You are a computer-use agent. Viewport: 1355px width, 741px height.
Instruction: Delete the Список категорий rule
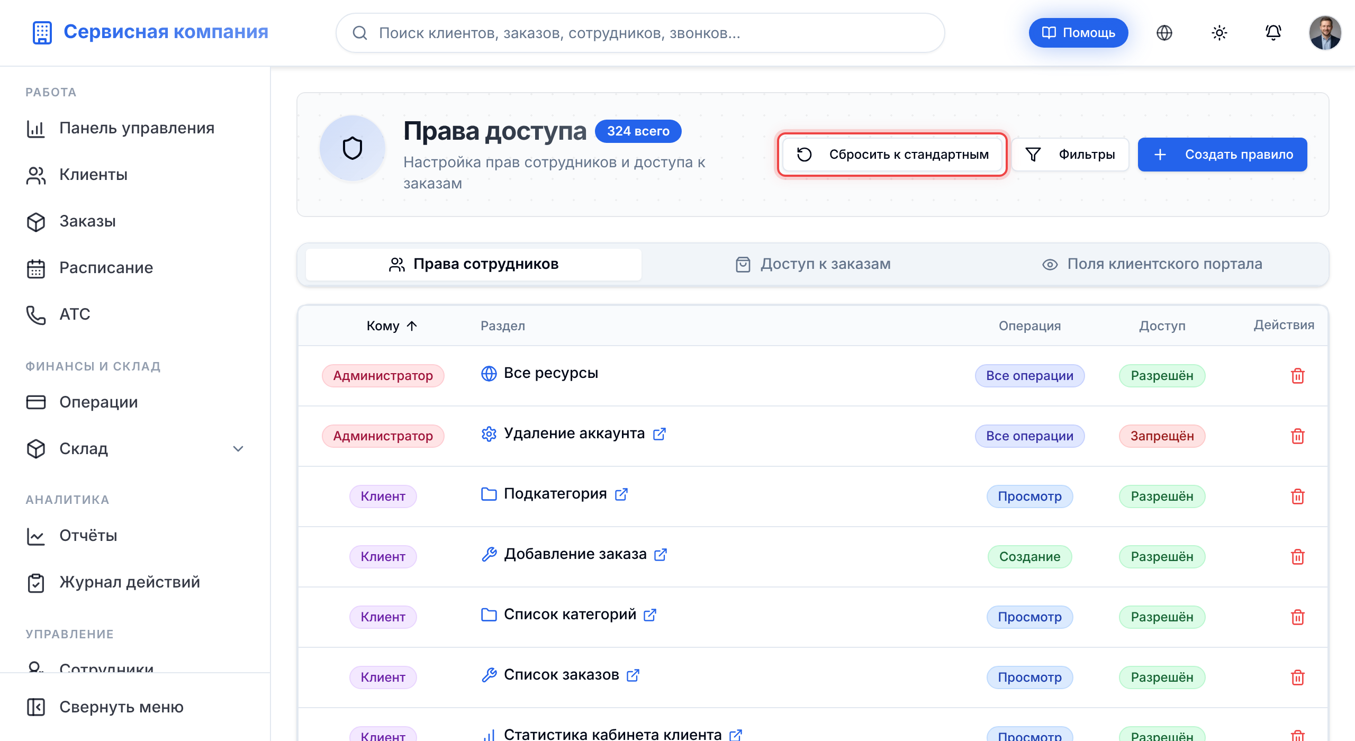pos(1297,617)
